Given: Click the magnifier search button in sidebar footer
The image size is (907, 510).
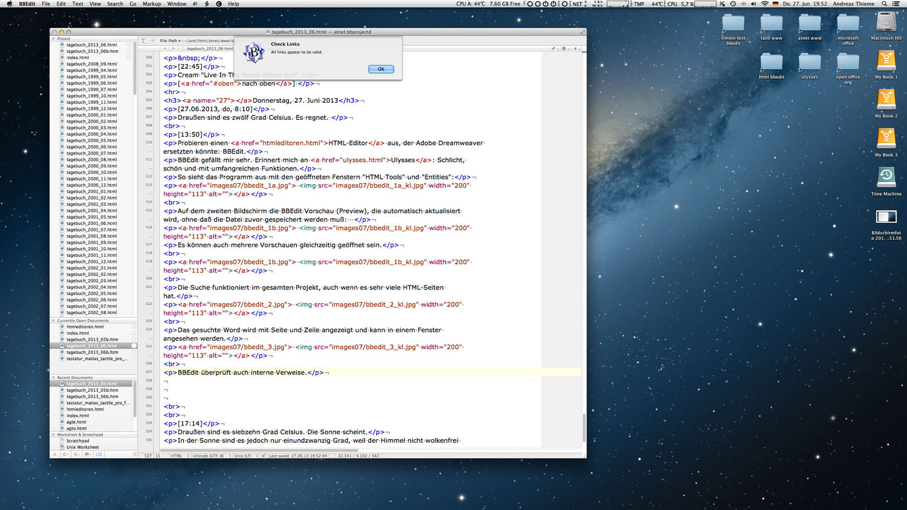Looking at the screenshot, I should tap(76, 454).
